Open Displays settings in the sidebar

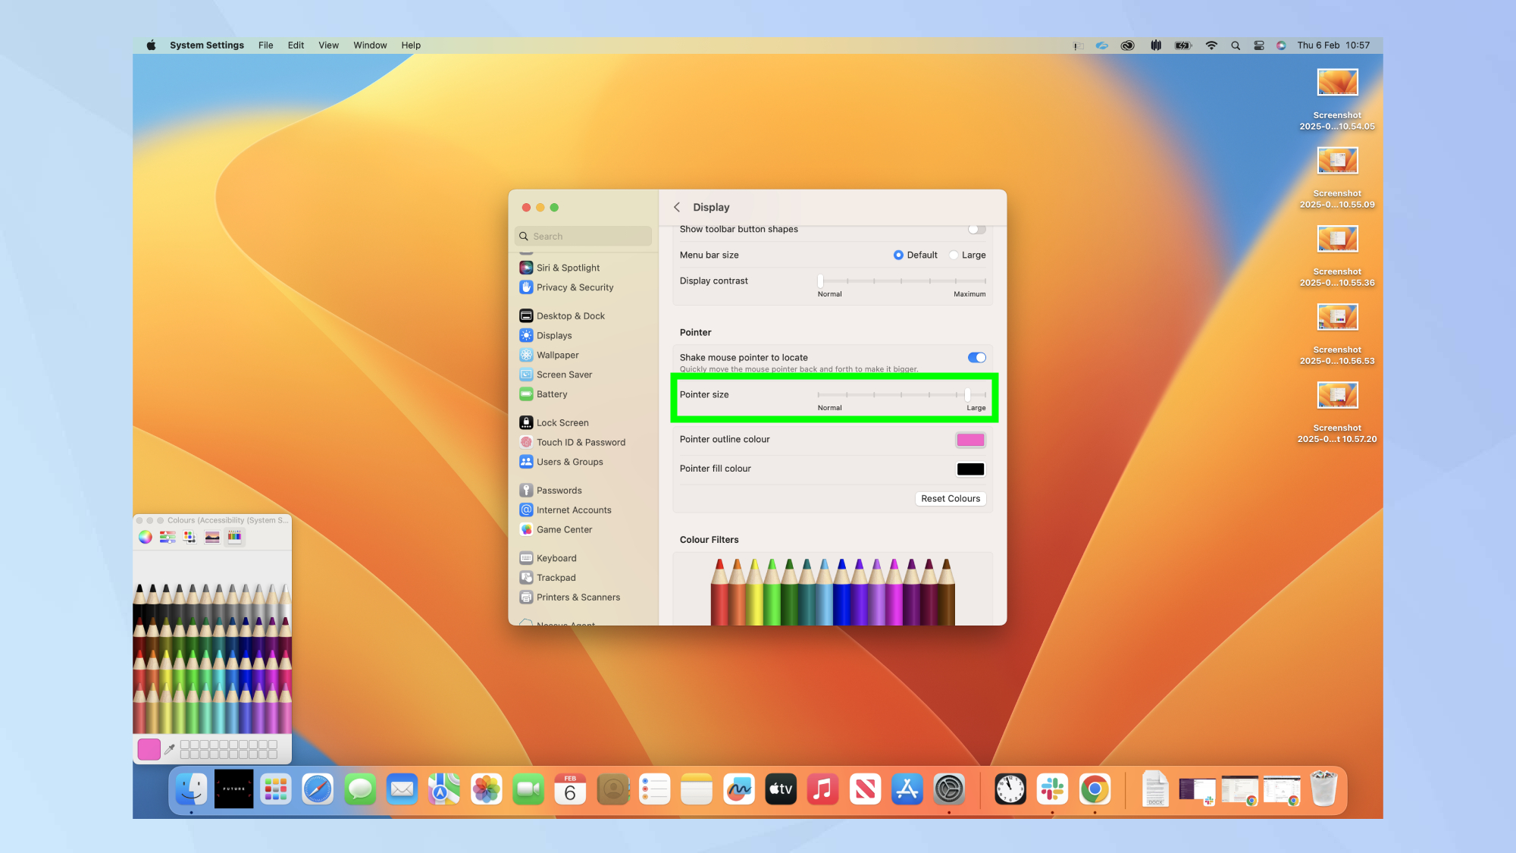(x=555, y=335)
